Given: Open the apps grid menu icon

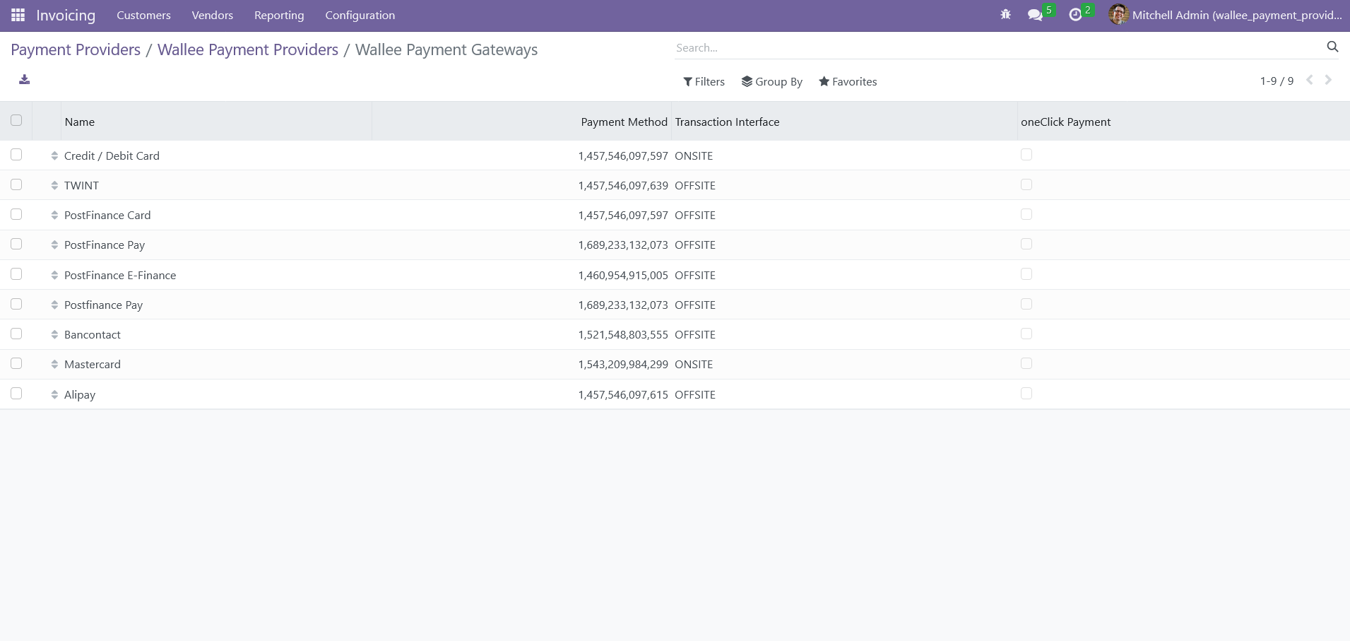Looking at the screenshot, I should 18,15.
